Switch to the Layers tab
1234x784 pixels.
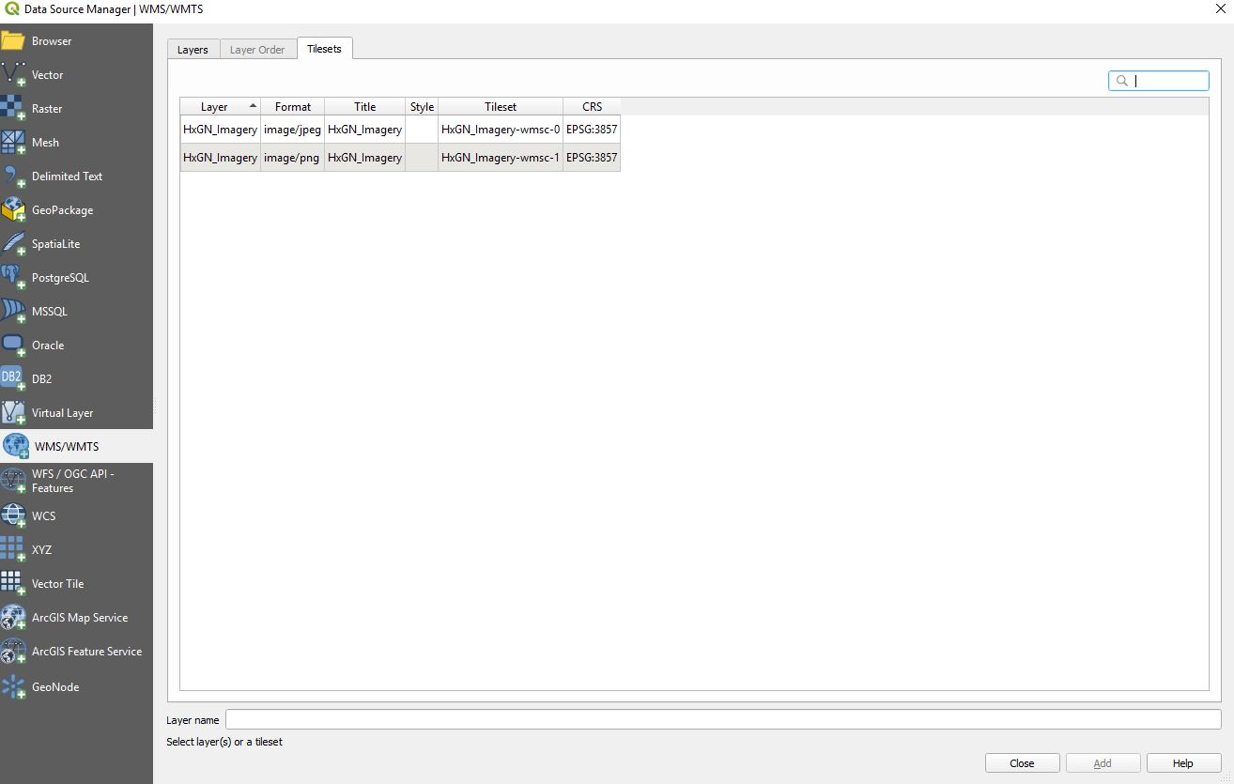pyautogui.click(x=193, y=50)
